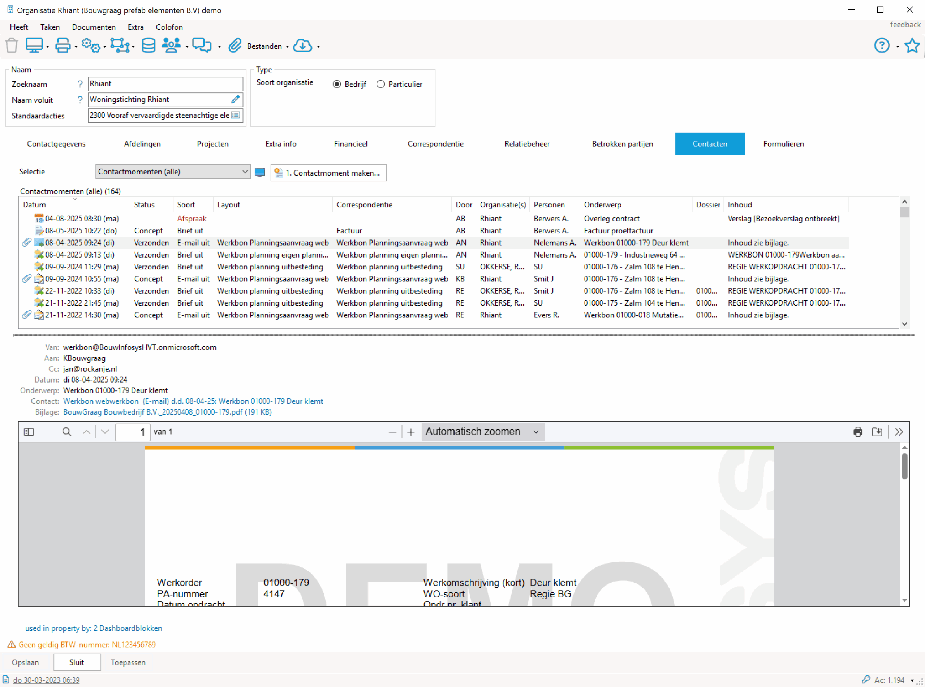The height and width of the screenshot is (687, 925).
Task: Switch to the Financieel tab
Action: (x=350, y=144)
